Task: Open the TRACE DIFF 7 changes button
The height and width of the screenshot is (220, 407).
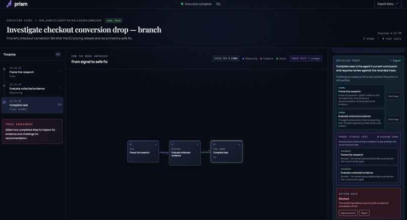Action: 306,59
